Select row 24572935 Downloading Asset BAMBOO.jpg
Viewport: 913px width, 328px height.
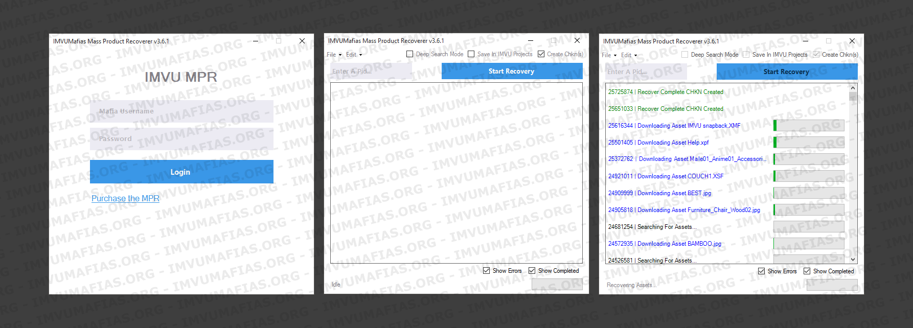coord(665,244)
